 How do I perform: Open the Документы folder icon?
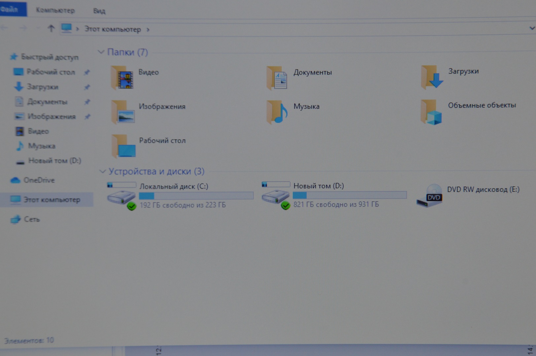click(x=277, y=78)
